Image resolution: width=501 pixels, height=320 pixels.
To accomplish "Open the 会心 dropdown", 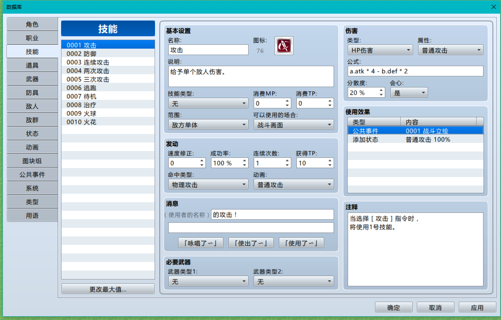I will pyautogui.click(x=409, y=93).
